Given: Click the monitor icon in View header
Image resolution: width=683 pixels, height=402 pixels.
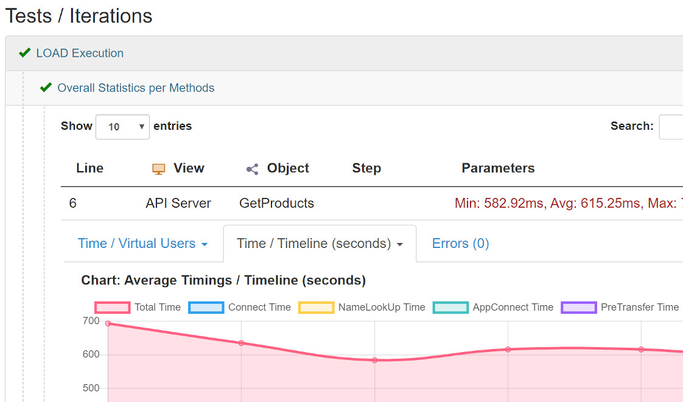Looking at the screenshot, I should pyautogui.click(x=159, y=169).
